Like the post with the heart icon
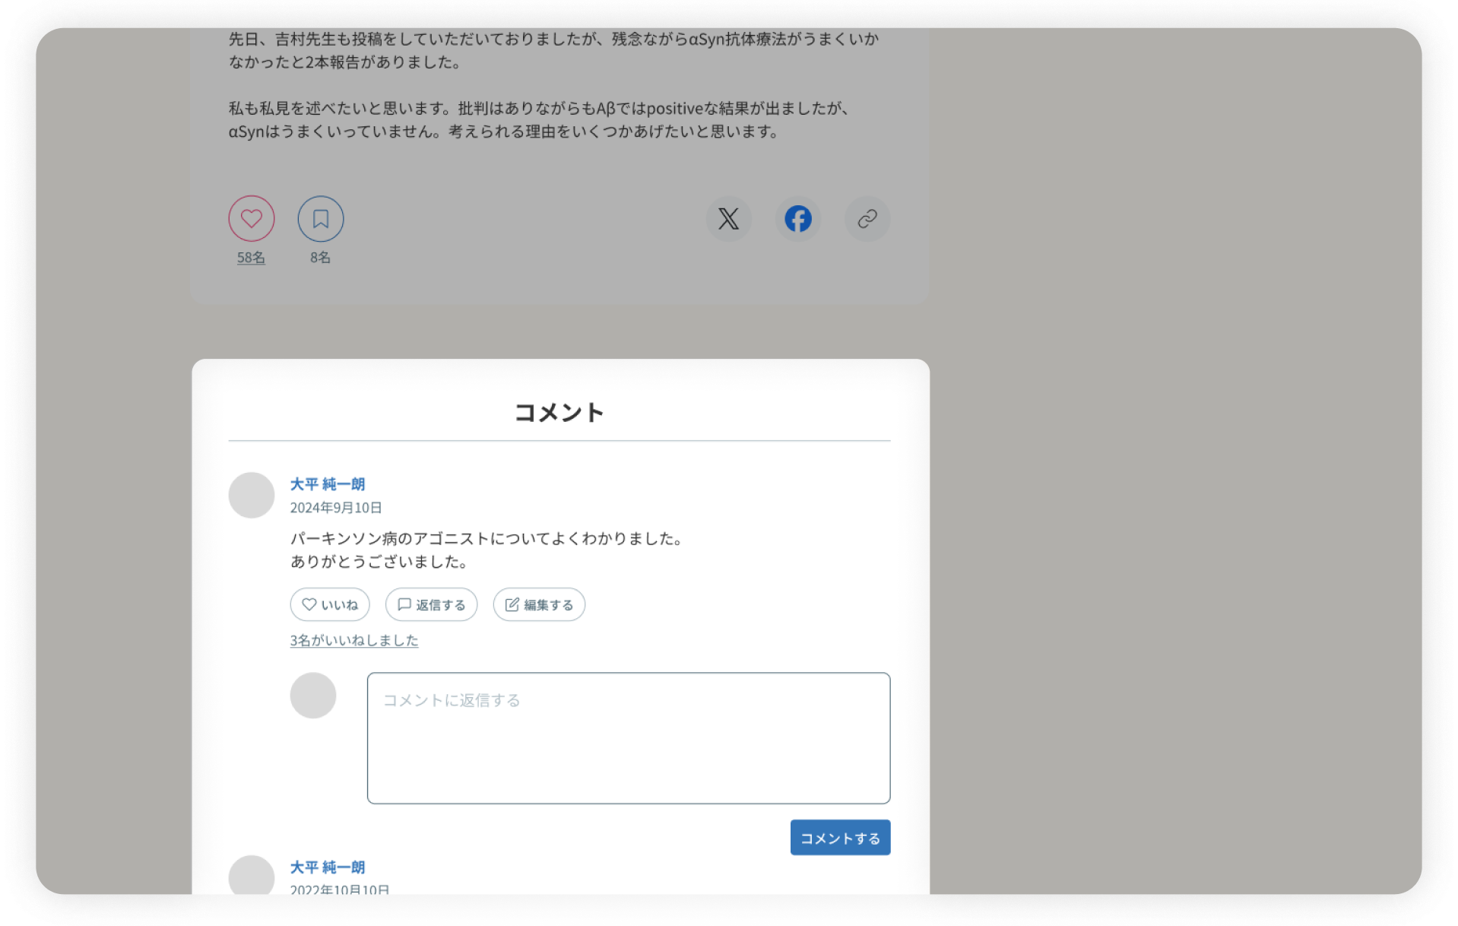This screenshot has width=1458, height=926. click(x=251, y=219)
